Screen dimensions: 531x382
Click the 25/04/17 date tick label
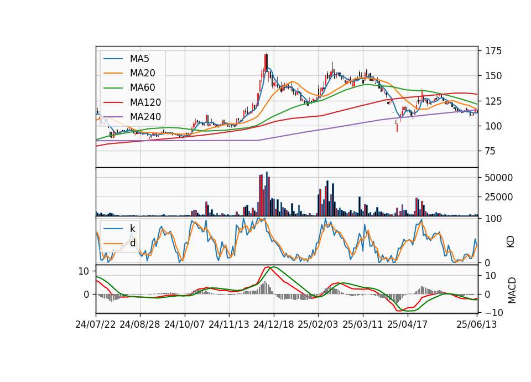(408, 325)
